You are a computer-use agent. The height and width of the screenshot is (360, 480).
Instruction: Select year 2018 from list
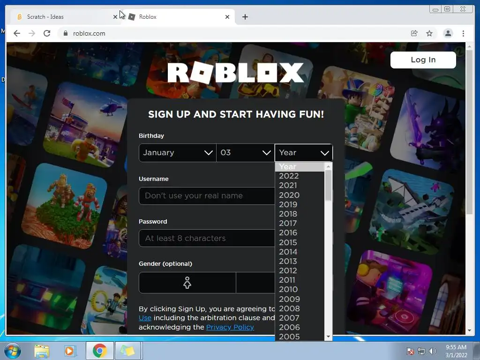tap(300, 214)
